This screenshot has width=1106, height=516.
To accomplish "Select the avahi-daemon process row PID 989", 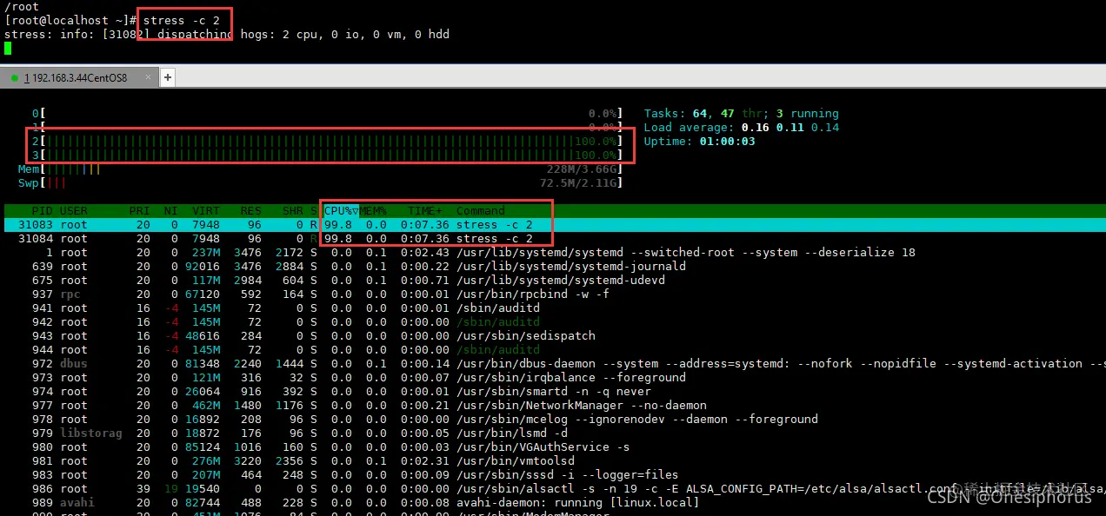I will click(x=553, y=502).
